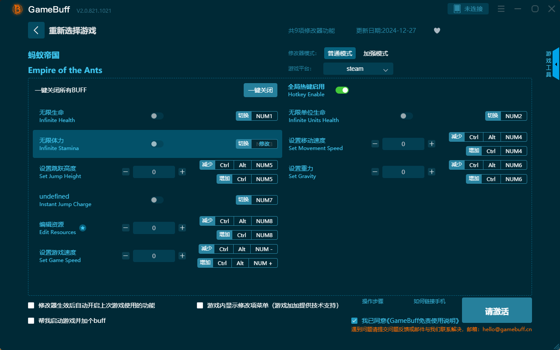
Task: Decrease Set Game Speed value
Action: [126, 256]
